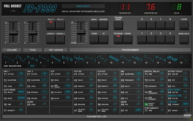Activate the PROGRAM select button

click(x=118, y=40)
